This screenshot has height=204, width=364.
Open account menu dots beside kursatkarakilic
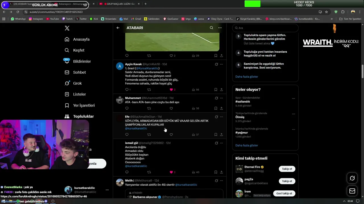(107, 190)
